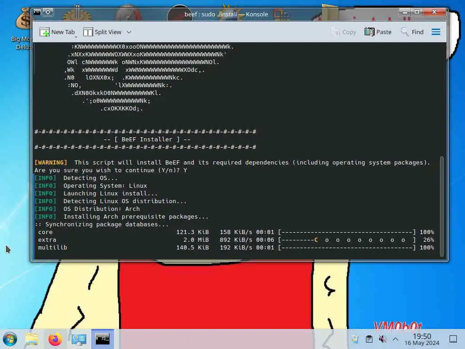Click 'Synchronizing package databases' line
465x349 pixels.
101,224
